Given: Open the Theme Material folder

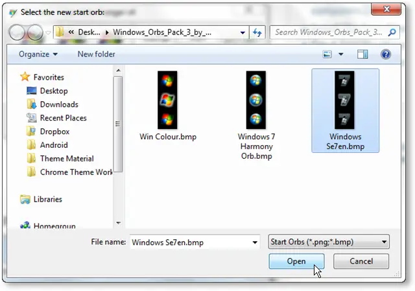Looking at the screenshot, I should coord(67,159).
